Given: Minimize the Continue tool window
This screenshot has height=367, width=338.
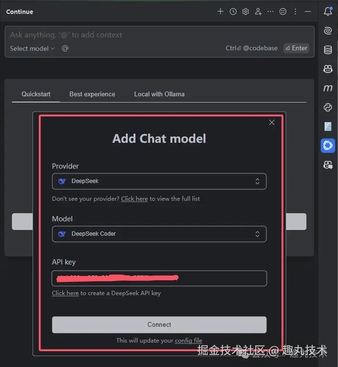Looking at the screenshot, I should tap(308, 11).
